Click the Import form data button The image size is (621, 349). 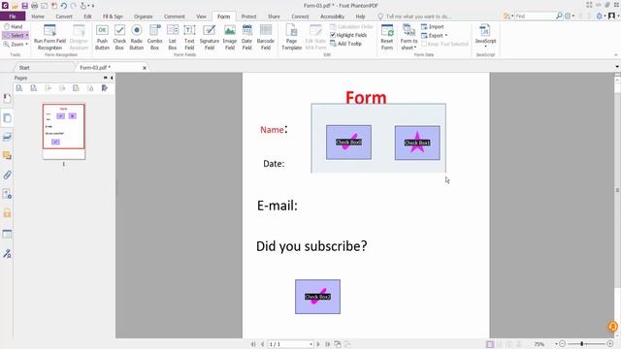tap(433, 26)
